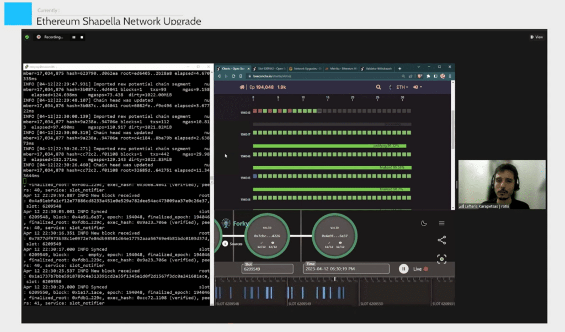Go back in the browser

pyautogui.click(x=219, y=77)
